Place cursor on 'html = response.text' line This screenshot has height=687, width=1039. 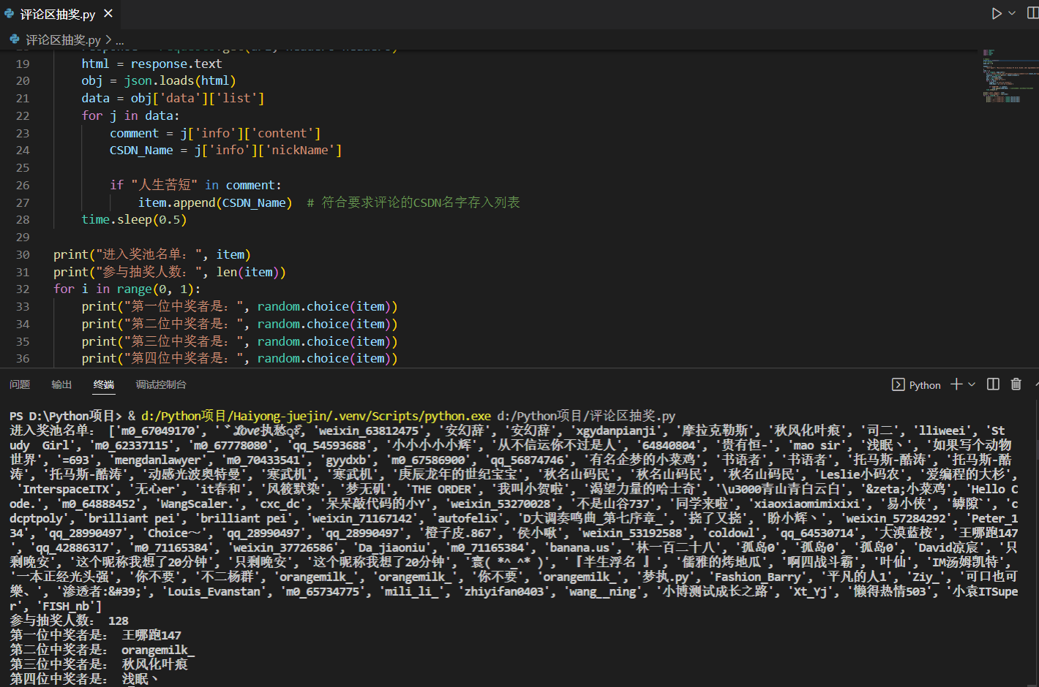(x=151, y=64)
